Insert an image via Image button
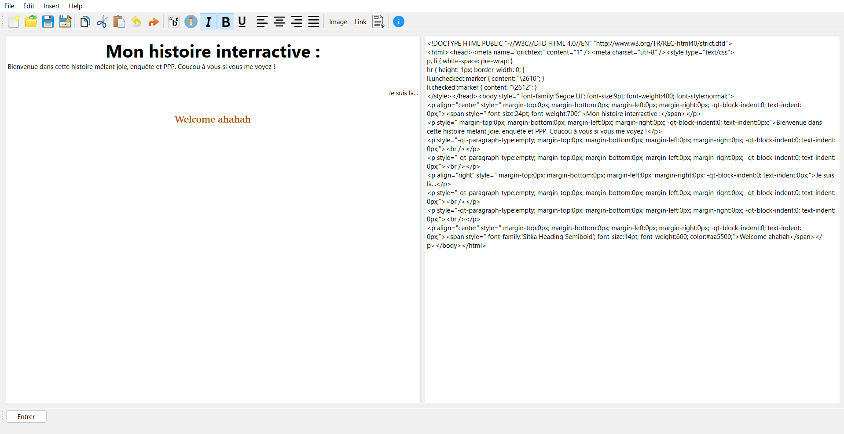The height and width of the screenshot is (434, 844). pos(338,22)
